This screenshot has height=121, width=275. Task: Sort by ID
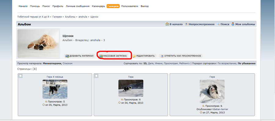pyautogui.click(x=145, y=64)
